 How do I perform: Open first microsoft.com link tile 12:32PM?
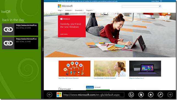20,29
